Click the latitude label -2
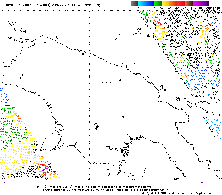Screen dimensions: 222x195 (2, 43)
